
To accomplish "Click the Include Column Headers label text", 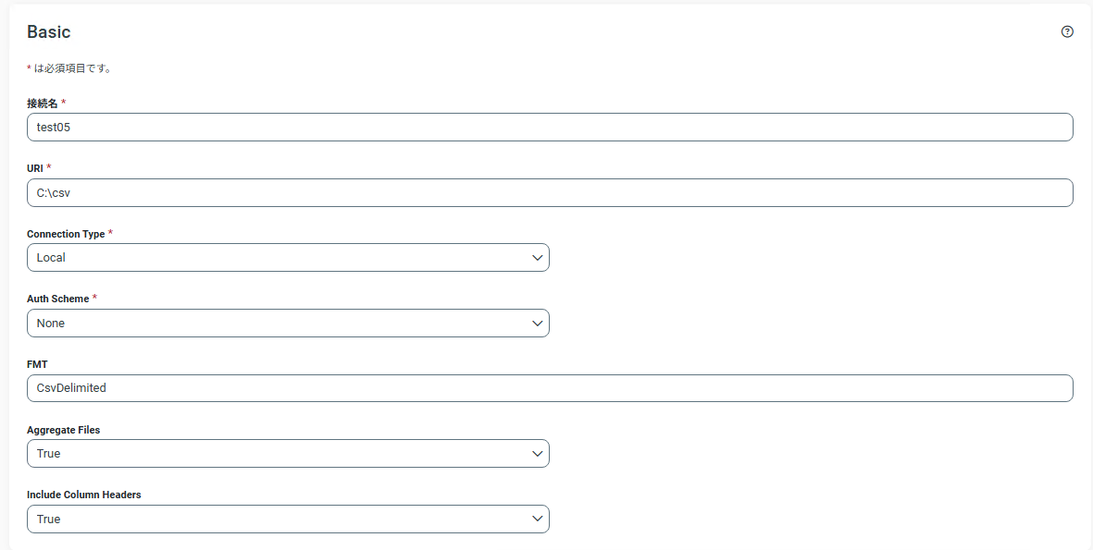I will [83, 495].
